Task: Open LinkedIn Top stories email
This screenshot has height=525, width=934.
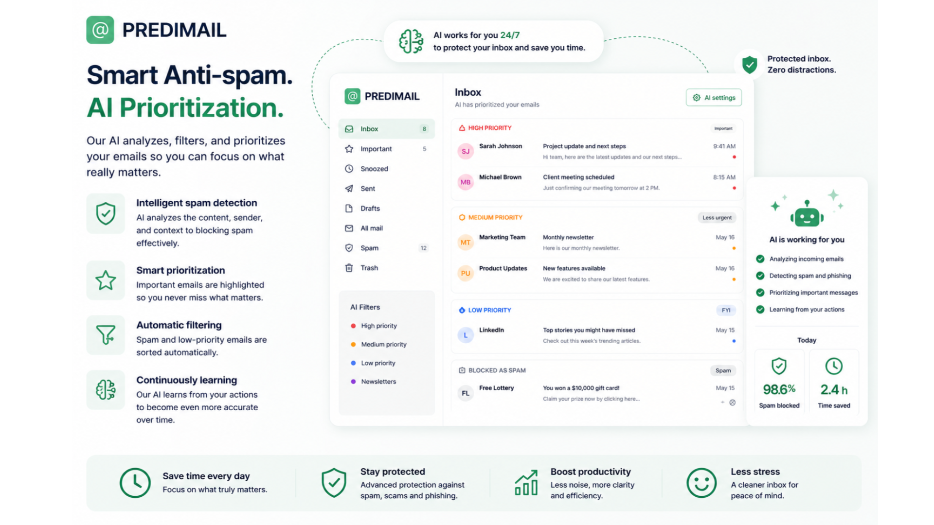Action: [597, 335]
